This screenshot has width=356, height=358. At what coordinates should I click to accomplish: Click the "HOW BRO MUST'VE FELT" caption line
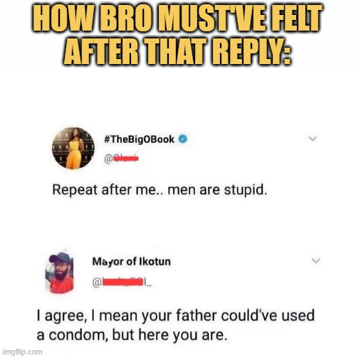pos(177,18)
